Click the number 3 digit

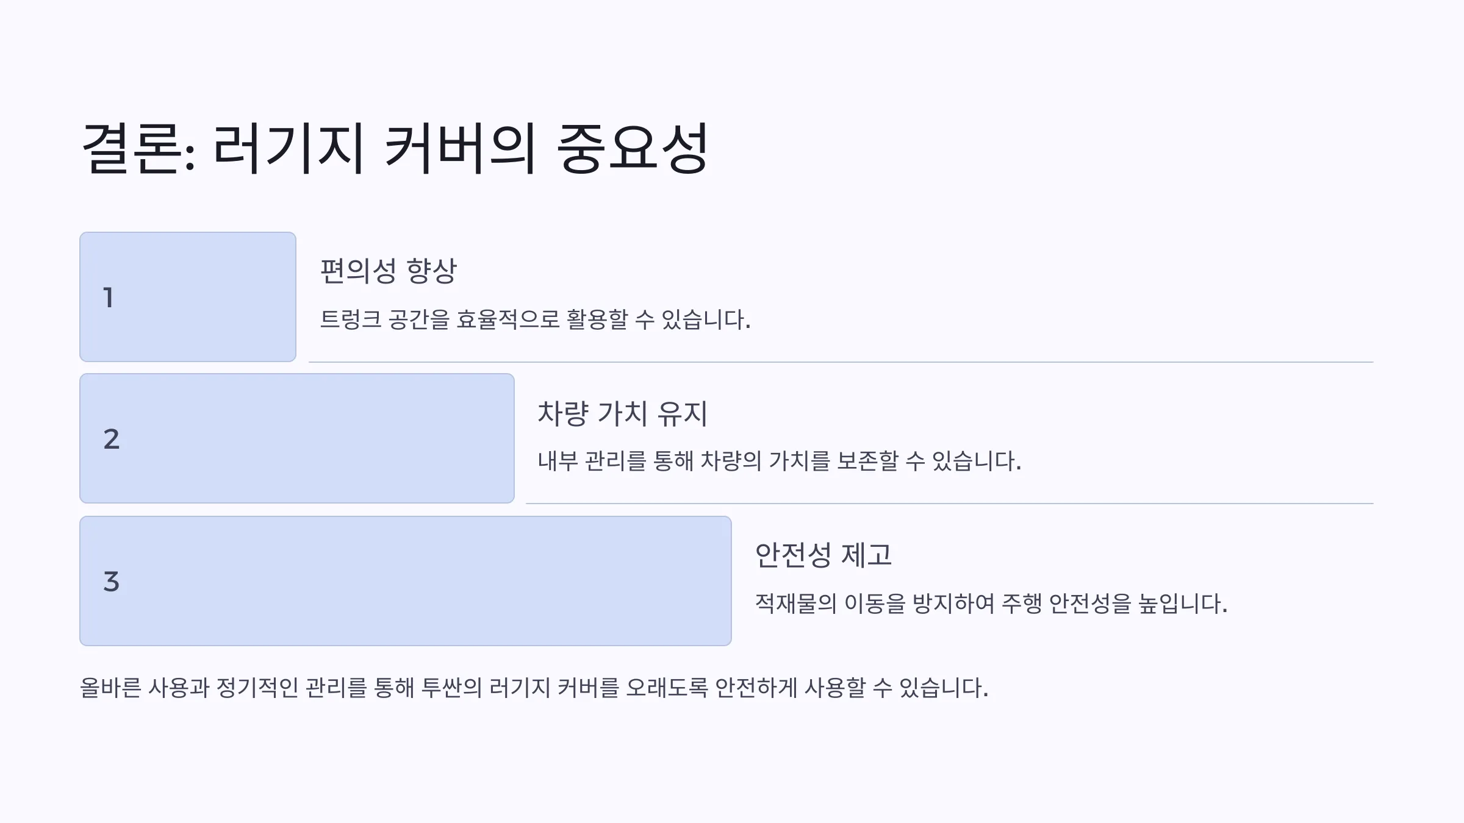(112, 582)
